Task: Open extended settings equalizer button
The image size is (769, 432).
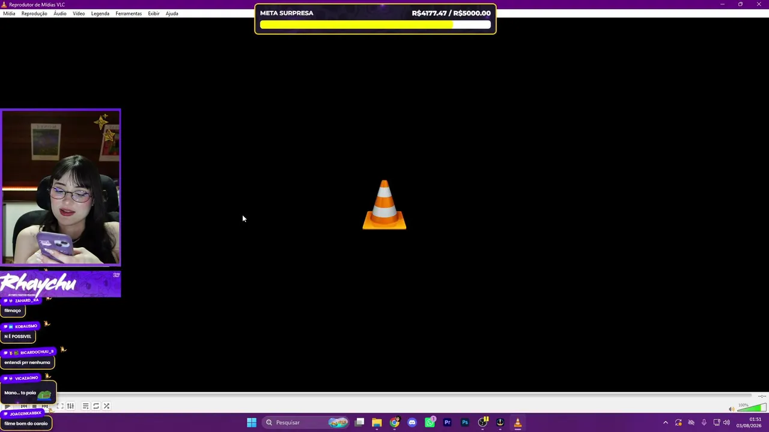Action: click(x=70, y=406)
